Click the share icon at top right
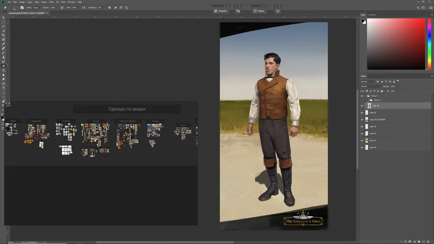This screenshot has height=244, width=434. pyautogui.click(x=431, y=8)
